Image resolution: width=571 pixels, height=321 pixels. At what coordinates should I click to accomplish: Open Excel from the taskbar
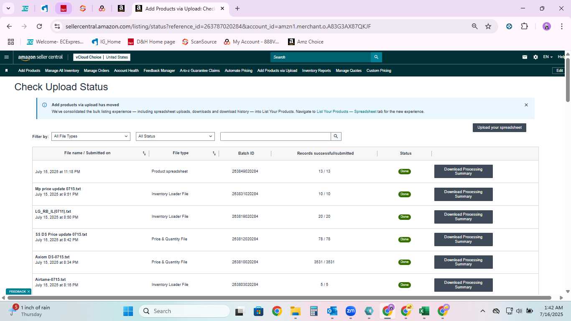(424, 311)
